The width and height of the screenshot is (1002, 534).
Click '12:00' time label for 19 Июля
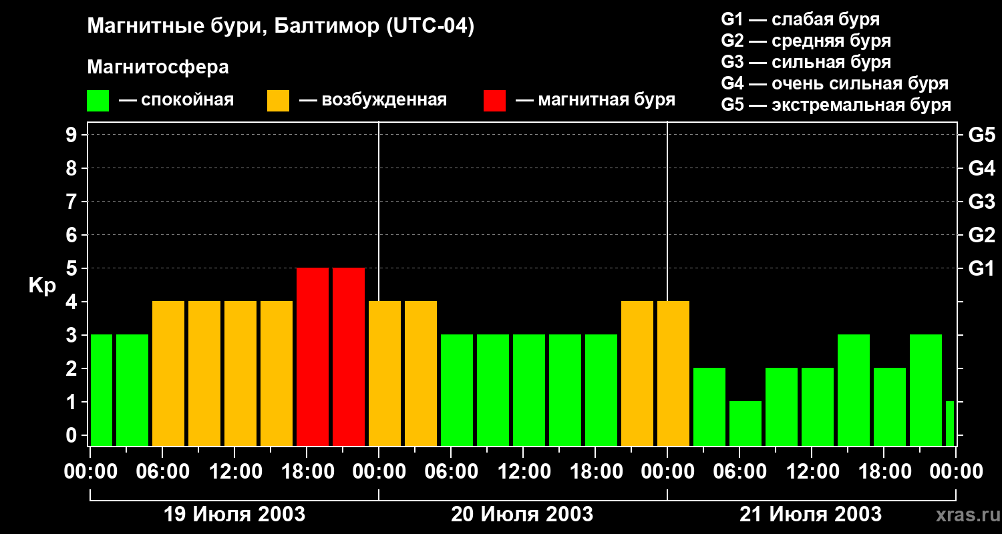(x=234, y=472)
